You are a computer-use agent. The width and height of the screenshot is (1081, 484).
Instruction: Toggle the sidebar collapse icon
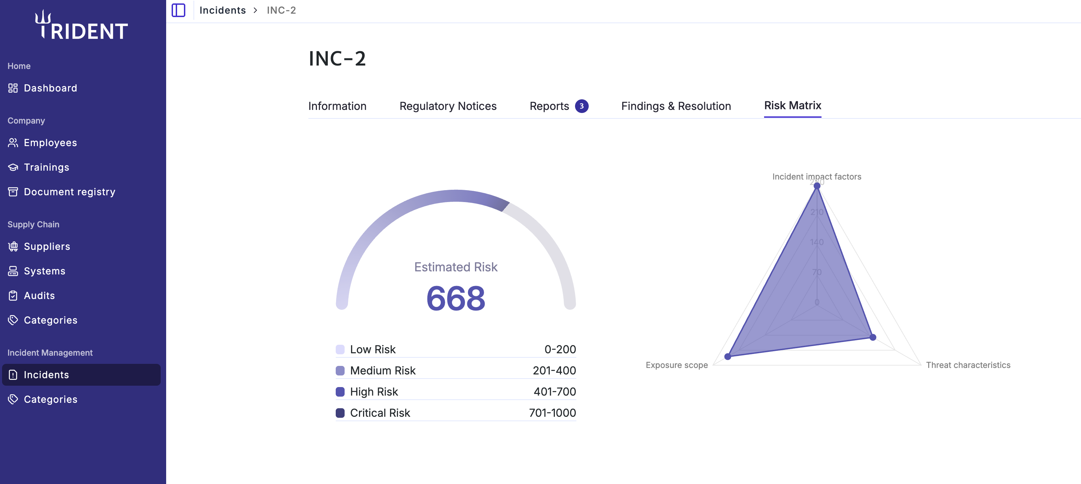point(178,10)
